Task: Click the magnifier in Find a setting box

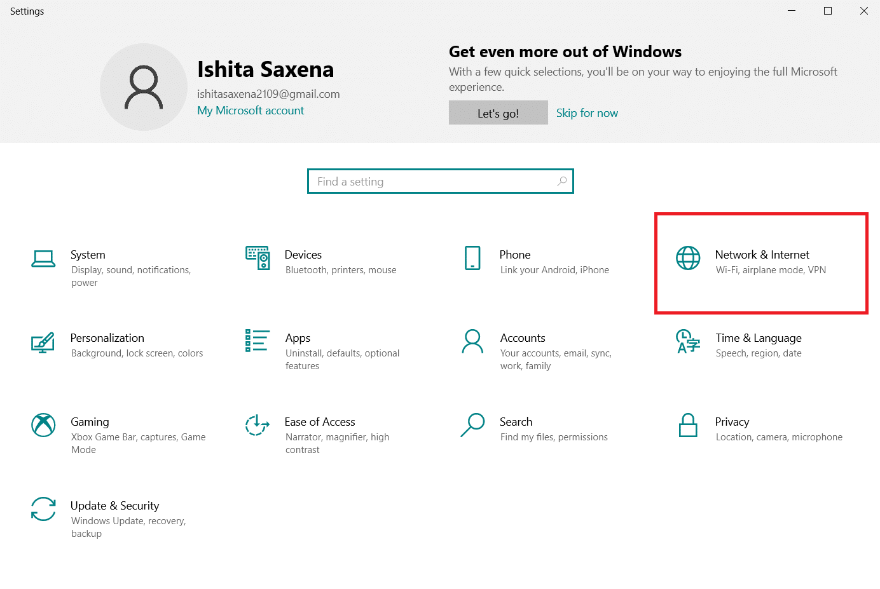Action: [x=562, y=182]
